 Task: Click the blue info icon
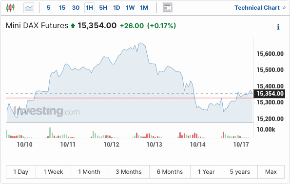pos(278,27)
